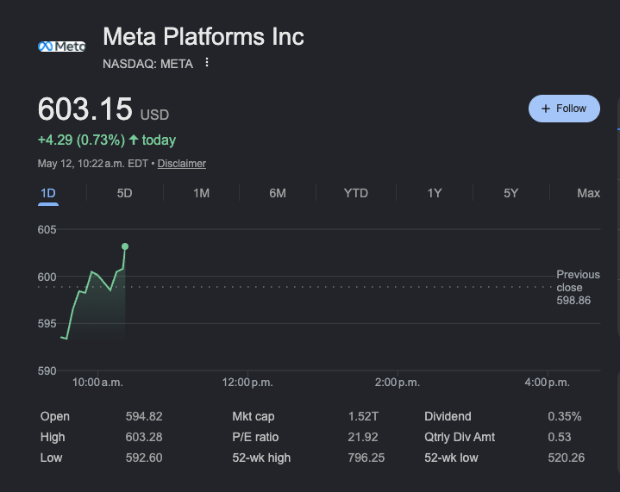The width and height of the screenshot is (620, 492).
Task: View the 1Y chart range
Action: click(x=434, y=193)
